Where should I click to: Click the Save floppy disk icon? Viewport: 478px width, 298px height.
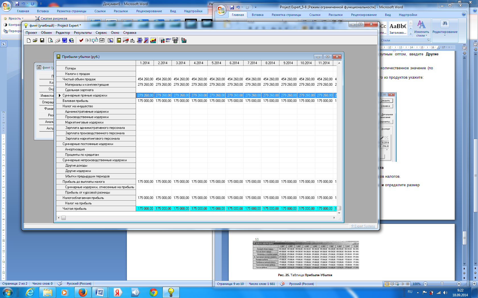pyautogui.click(x=42, y=41)
